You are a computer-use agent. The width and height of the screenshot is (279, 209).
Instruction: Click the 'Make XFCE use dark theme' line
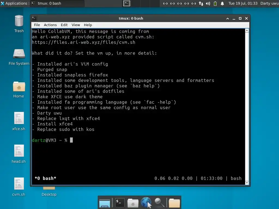[67, 97]
